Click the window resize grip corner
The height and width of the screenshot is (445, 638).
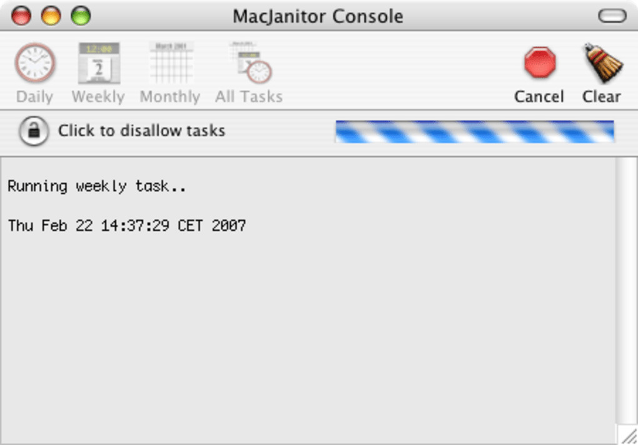628,436
